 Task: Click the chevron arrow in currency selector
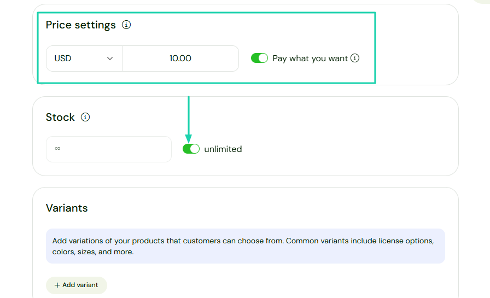pos(110,59)
